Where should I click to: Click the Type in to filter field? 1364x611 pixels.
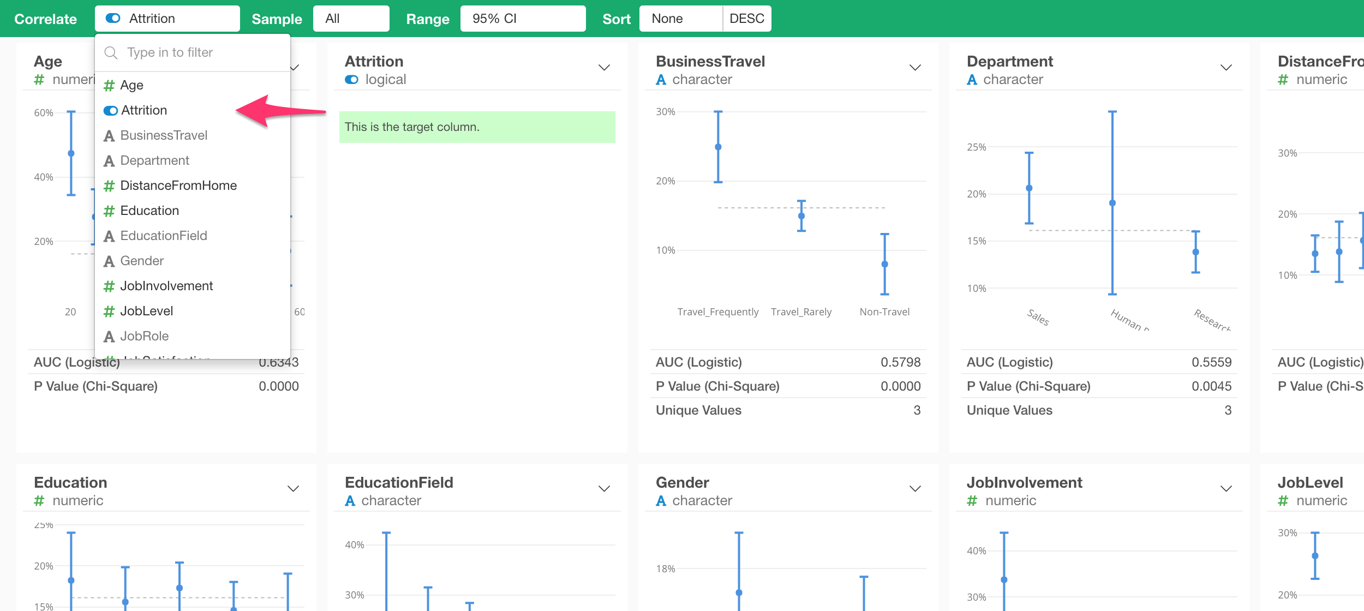pos(169,52)
